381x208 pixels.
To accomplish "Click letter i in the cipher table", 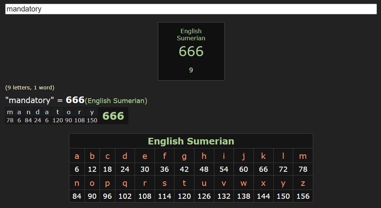I will point(224,156).
